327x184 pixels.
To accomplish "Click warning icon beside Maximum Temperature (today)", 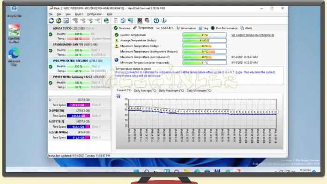I will coord(117,46).
